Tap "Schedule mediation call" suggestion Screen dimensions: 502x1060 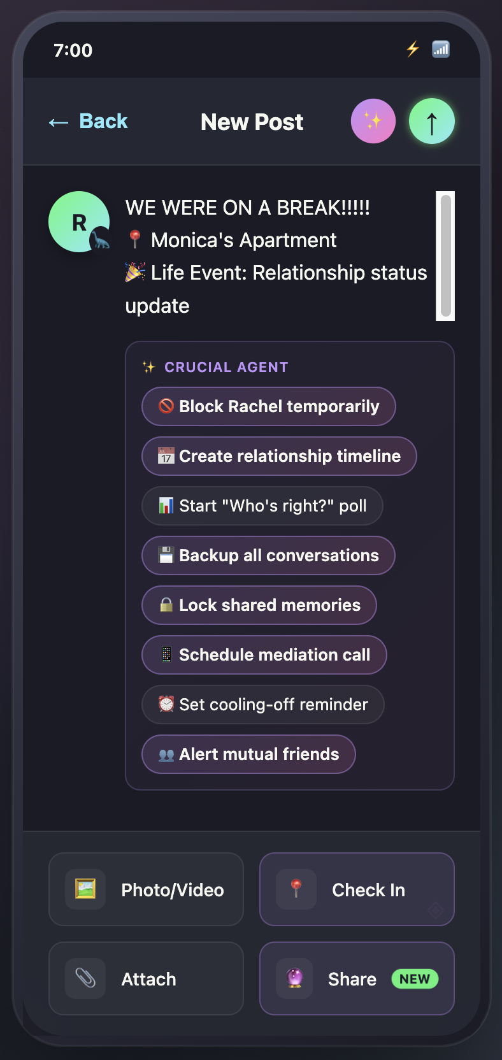264,655
